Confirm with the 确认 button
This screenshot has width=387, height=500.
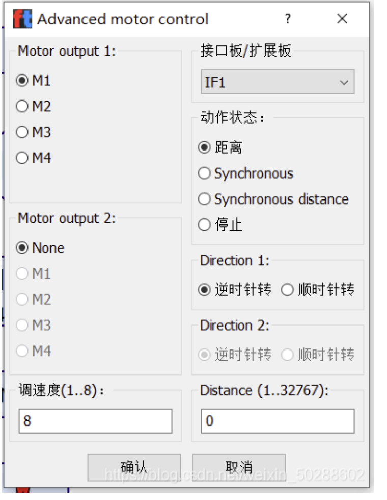[x=134, y=467]
